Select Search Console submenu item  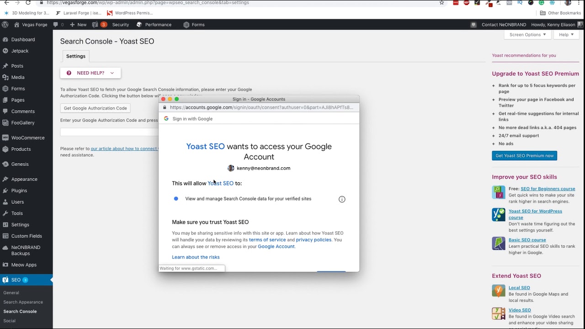tap(20, 312)
